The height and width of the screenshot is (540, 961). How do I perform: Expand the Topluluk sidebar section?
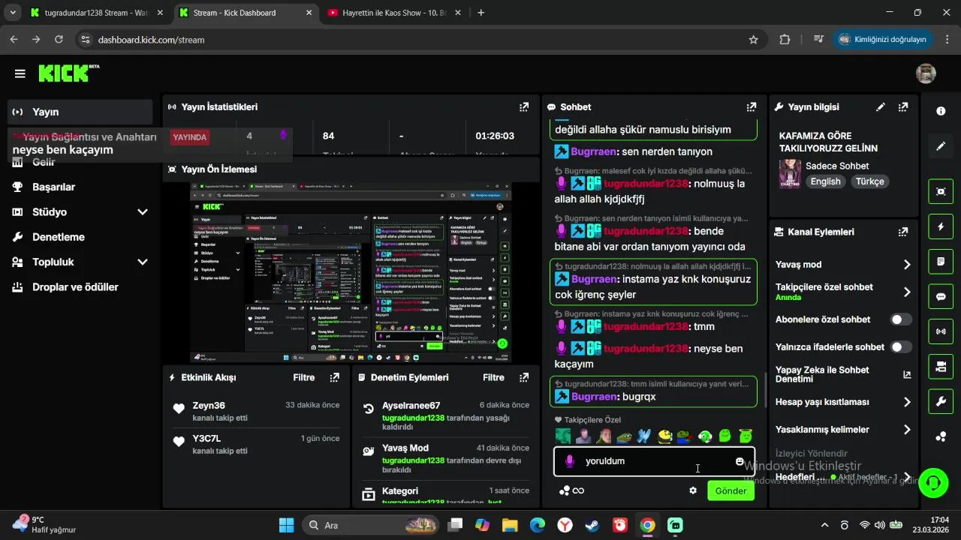[x=143, y=262]
